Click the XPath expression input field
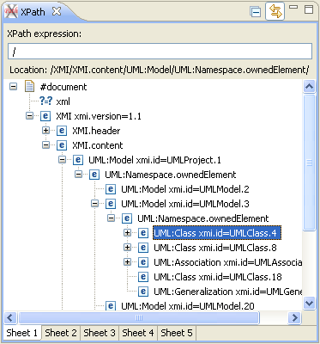The width and height of the screenshot is (320, 344). tap(160, 52)
